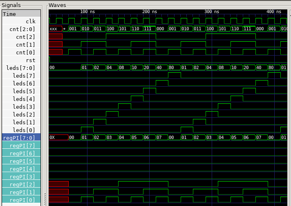This screenshot has height=206, width=291.
Task: Click the rst signal in Signals list
Action: point(30,60)
